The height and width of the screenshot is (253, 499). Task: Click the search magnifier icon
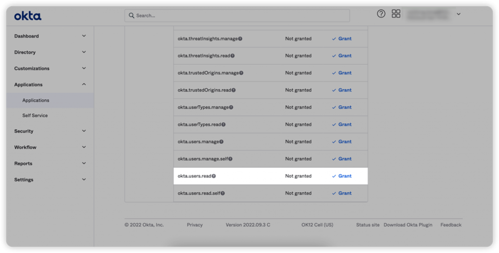coord(132,15)
